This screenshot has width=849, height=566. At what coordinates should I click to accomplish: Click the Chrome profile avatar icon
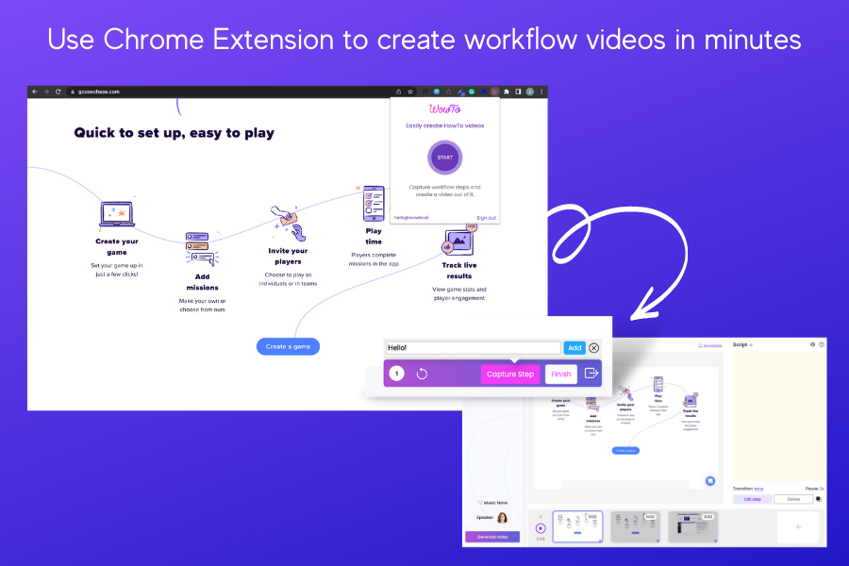(530, 92)
